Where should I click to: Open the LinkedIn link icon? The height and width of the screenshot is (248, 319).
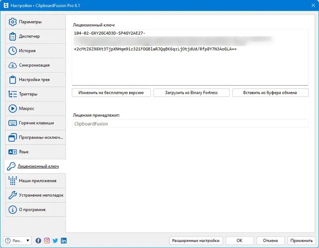[x=64, y=241]
